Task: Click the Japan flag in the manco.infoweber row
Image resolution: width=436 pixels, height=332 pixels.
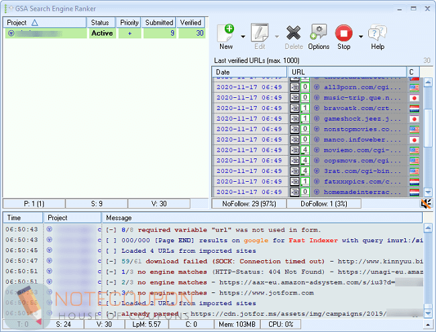Action: [x=415, y=140]
